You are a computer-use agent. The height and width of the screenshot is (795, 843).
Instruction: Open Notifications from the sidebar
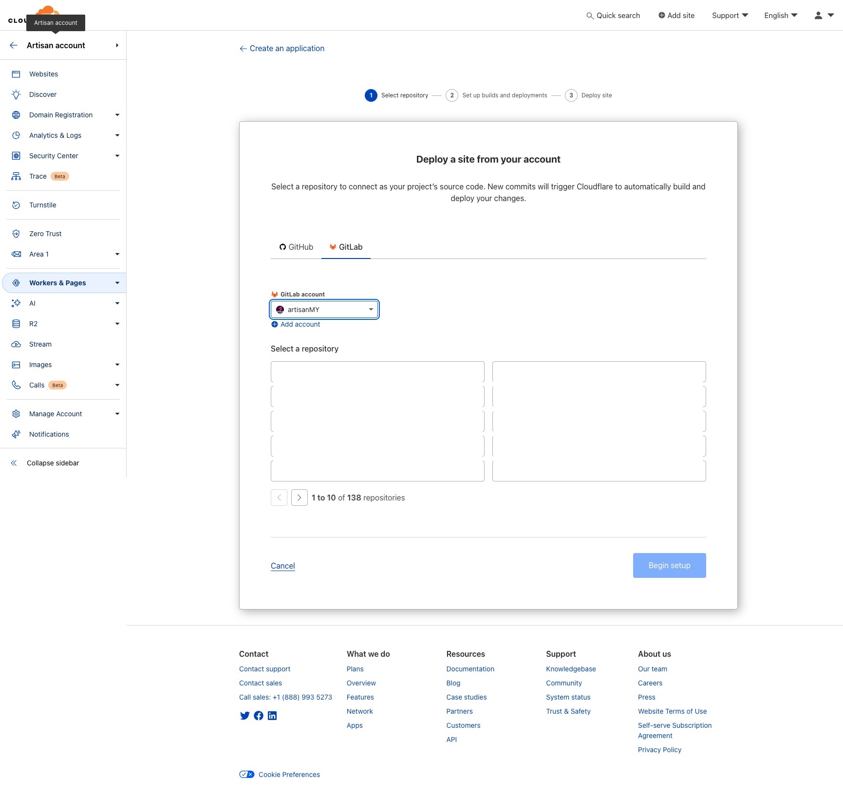click(x=48, y=434)
